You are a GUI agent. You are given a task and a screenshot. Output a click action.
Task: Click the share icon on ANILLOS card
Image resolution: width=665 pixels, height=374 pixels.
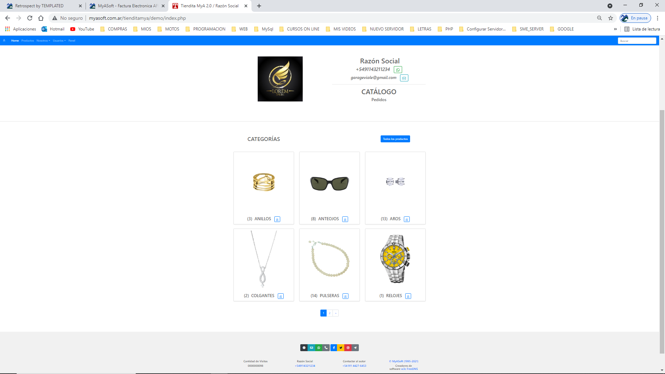(277, 219)
